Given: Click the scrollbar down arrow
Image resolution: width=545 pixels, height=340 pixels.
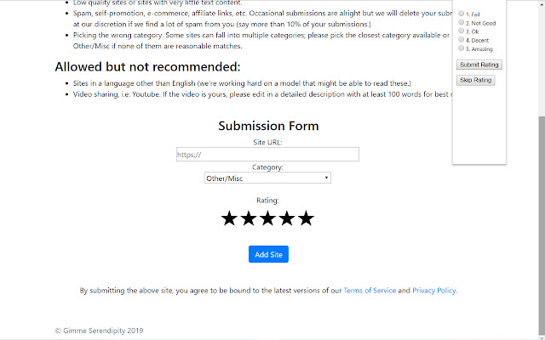Looking at the screenshot, I should click(x=540, y=335).
